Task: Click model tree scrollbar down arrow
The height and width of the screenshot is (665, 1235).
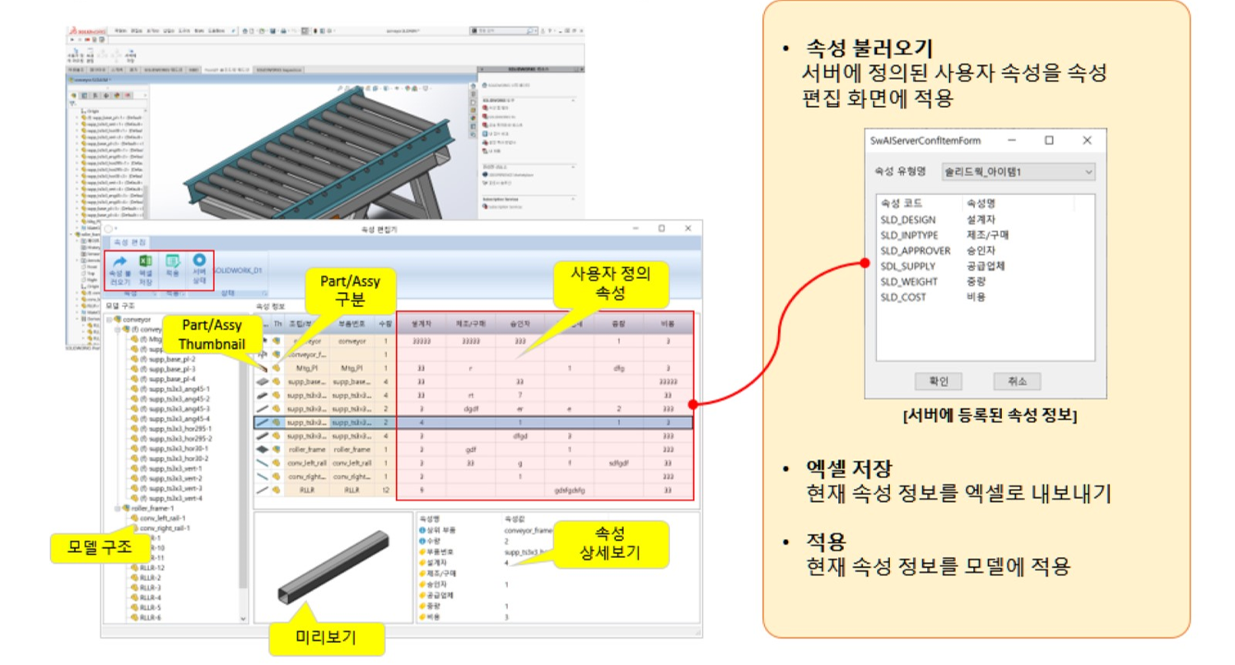Action: tap(243, 617)
